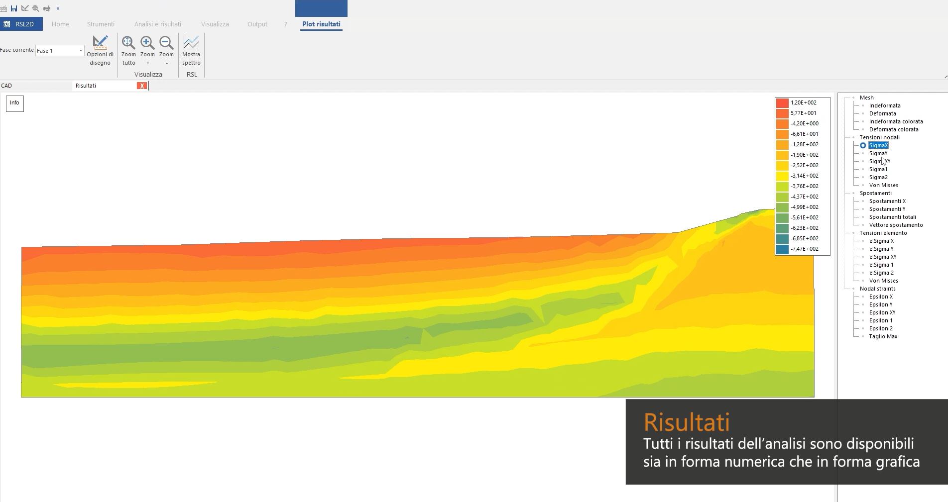This screenshot has width=948, height=502.
Task: Click the Info button on canvas
Action: (x=15, y=103)
